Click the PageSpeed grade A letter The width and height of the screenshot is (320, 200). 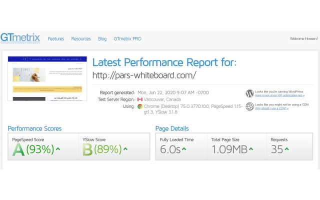tap(18, 149)
